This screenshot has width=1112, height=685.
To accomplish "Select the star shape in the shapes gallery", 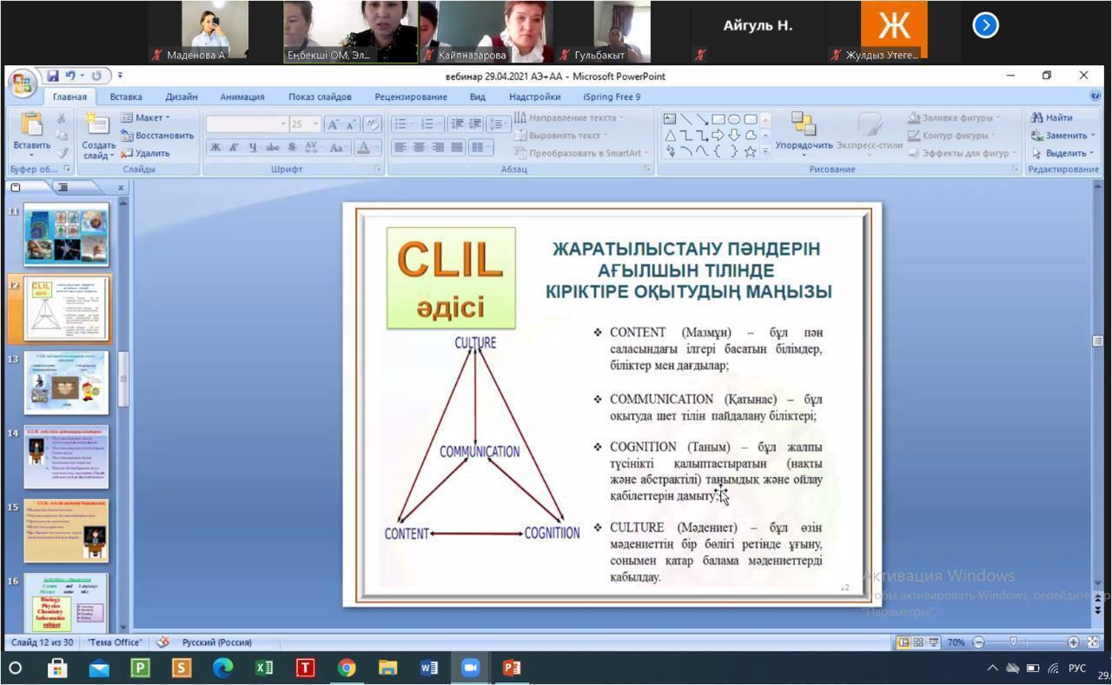I will pos(750,152).
